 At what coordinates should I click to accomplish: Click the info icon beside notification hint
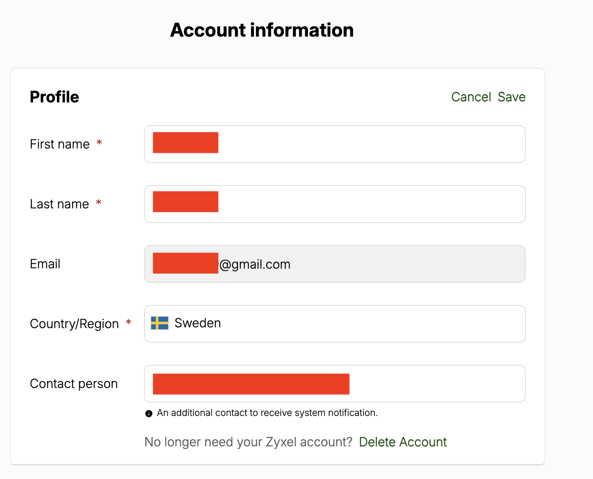click(149, 414)
